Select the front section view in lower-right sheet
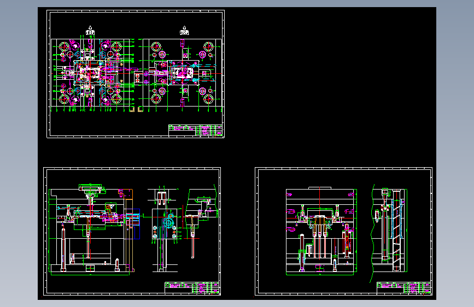This screenshot has height=307, width=474. [321, 231]
